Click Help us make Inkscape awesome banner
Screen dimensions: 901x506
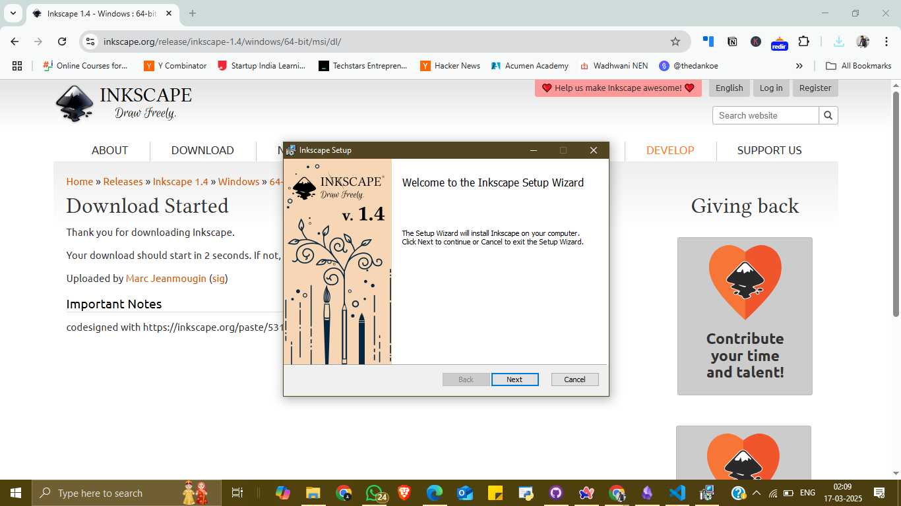[x=618, y=88]
